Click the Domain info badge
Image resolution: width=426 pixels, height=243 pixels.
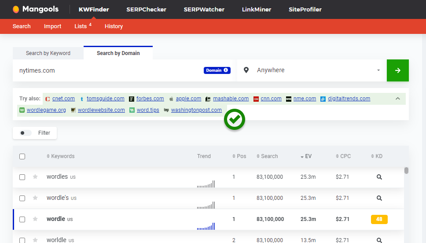tap(217, 70)
